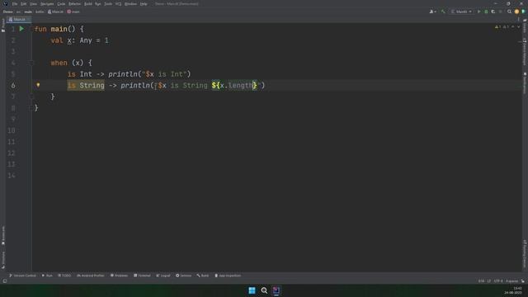The height and width of the screenshot is (297, 528).
Task: Click the weak warnings indicator in editor
Action: pos(506,27)
